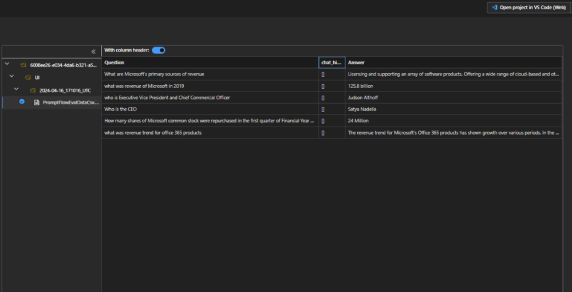Click the PromptFlowEvalDataCsv file icon
Viewport: 572px width, 292px height.
click(37, 102)
